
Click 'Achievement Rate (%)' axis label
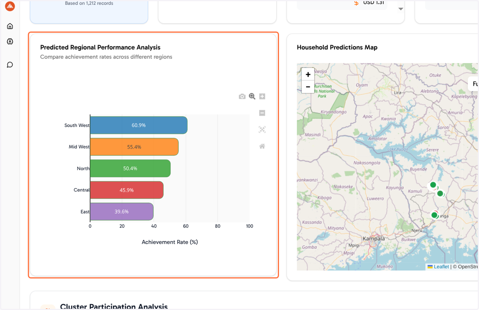tap(170, 242)
